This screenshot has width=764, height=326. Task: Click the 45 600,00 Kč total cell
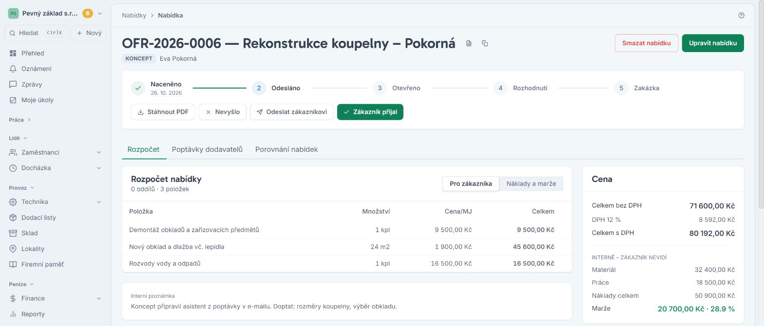pyautogui.click(x=534, y=247)
